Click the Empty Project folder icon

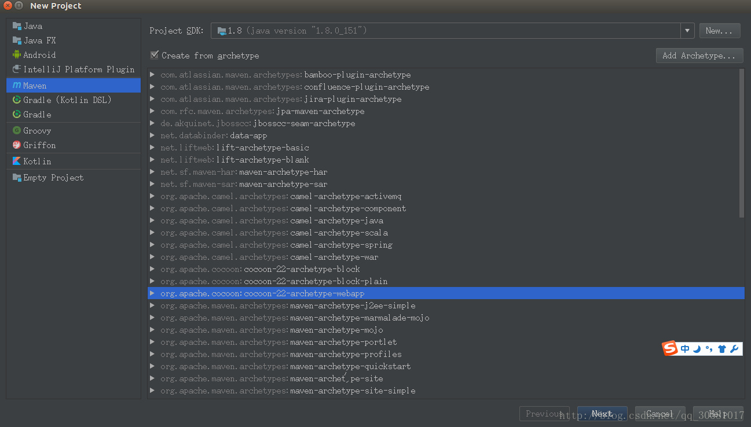coord(17,178)
